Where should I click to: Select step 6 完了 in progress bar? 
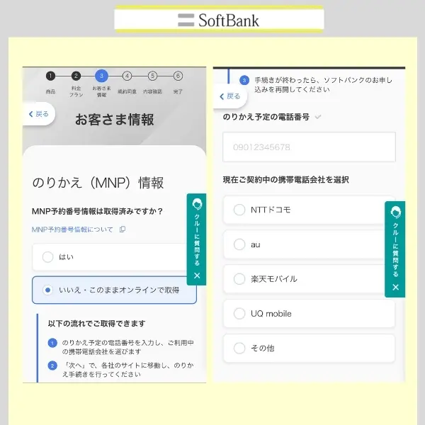pyautogui.click(x=178, y=76)
